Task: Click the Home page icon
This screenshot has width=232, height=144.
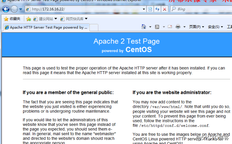Action: pyautogui.click(x=144, y=27)
